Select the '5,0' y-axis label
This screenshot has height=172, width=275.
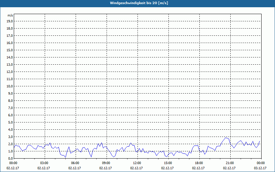[10, 122]
